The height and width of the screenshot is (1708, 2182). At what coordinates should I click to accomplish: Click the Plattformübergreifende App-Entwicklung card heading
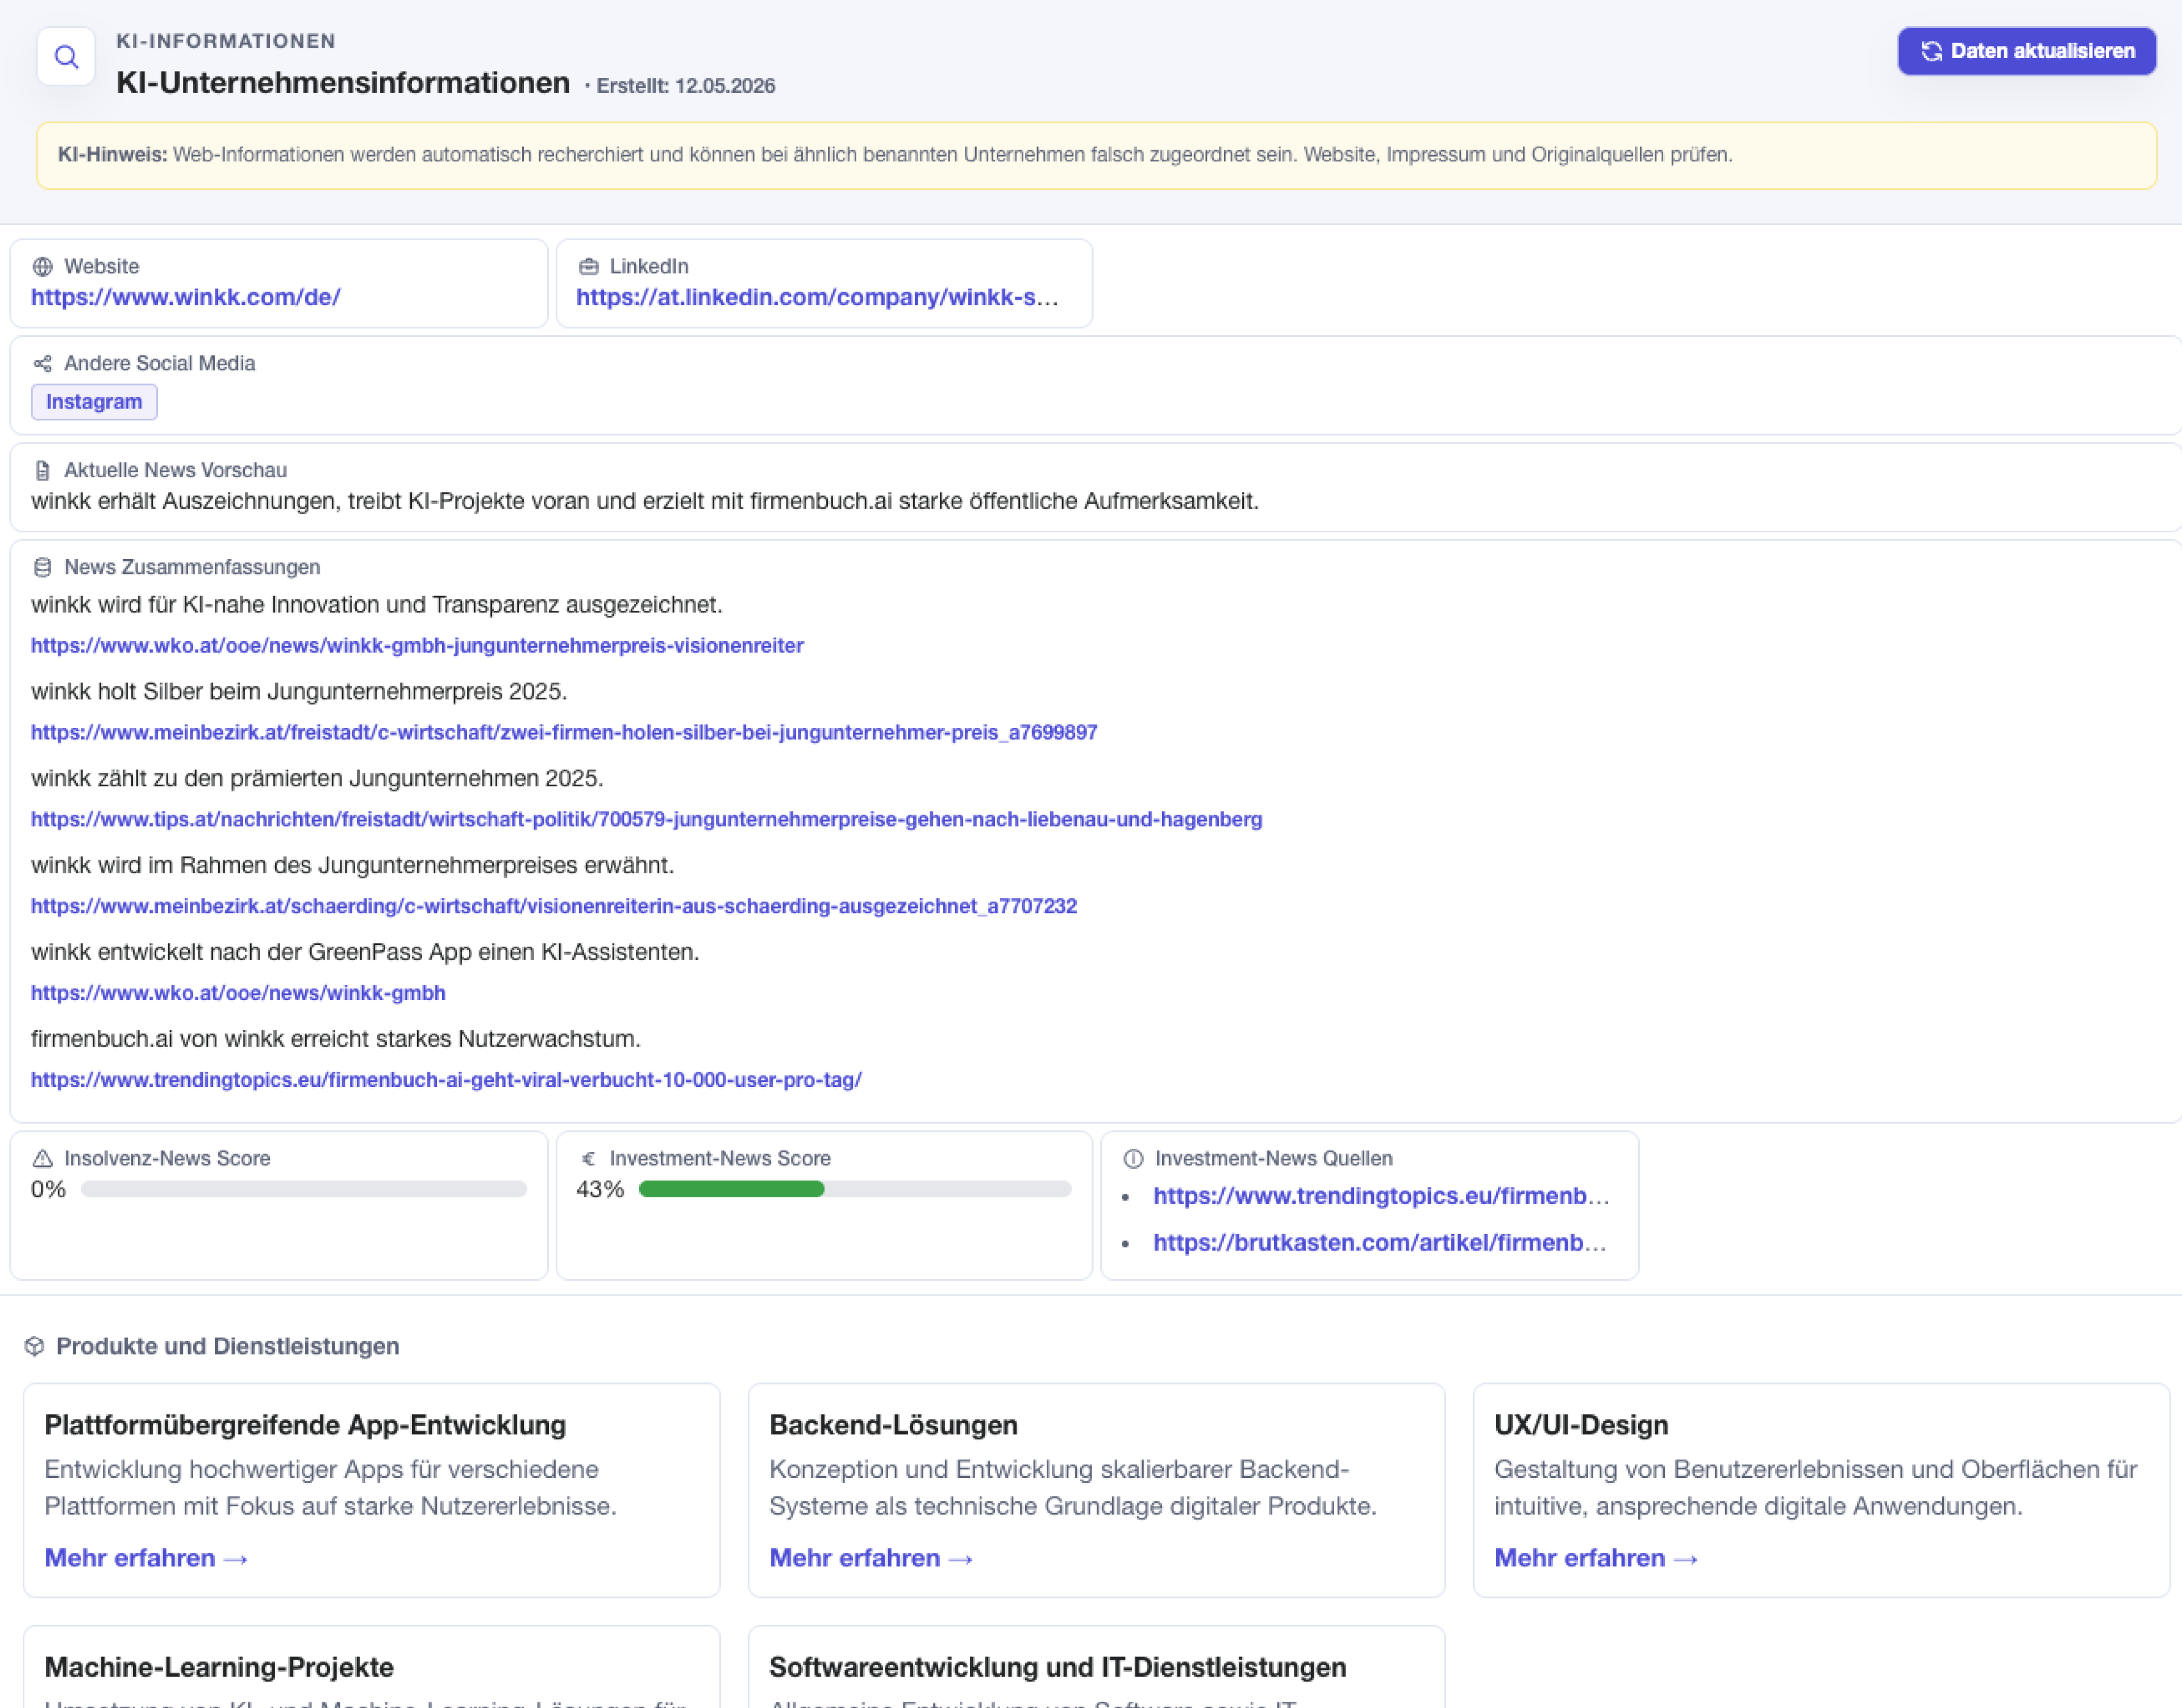tap(305, 1426)
